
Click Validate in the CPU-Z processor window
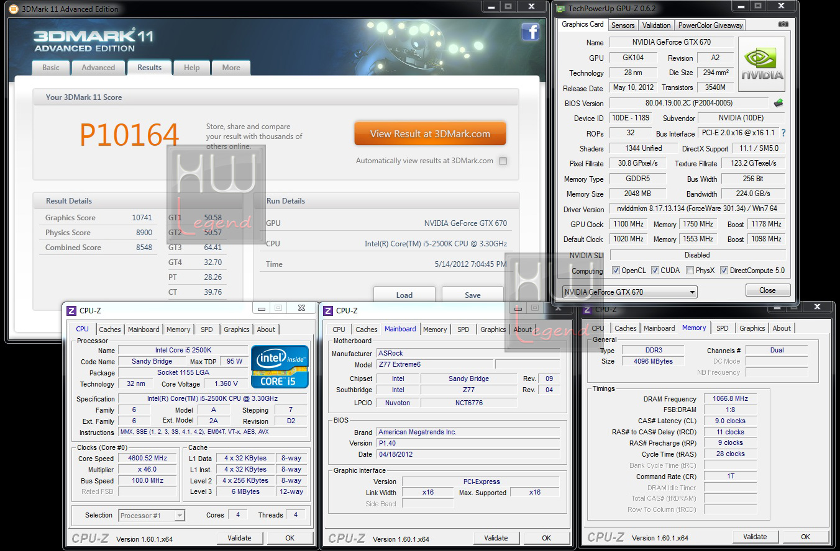click(x=239, y=538)
